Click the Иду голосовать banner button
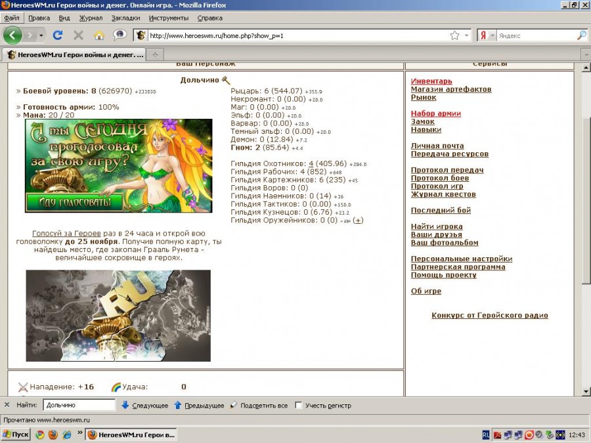The image size is (591, 443). [x=75, y=202]
